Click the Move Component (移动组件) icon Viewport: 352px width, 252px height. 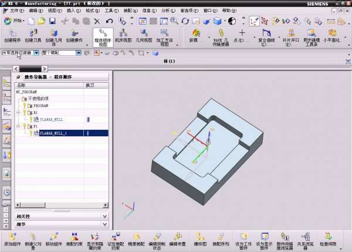(x=53, y=239)
